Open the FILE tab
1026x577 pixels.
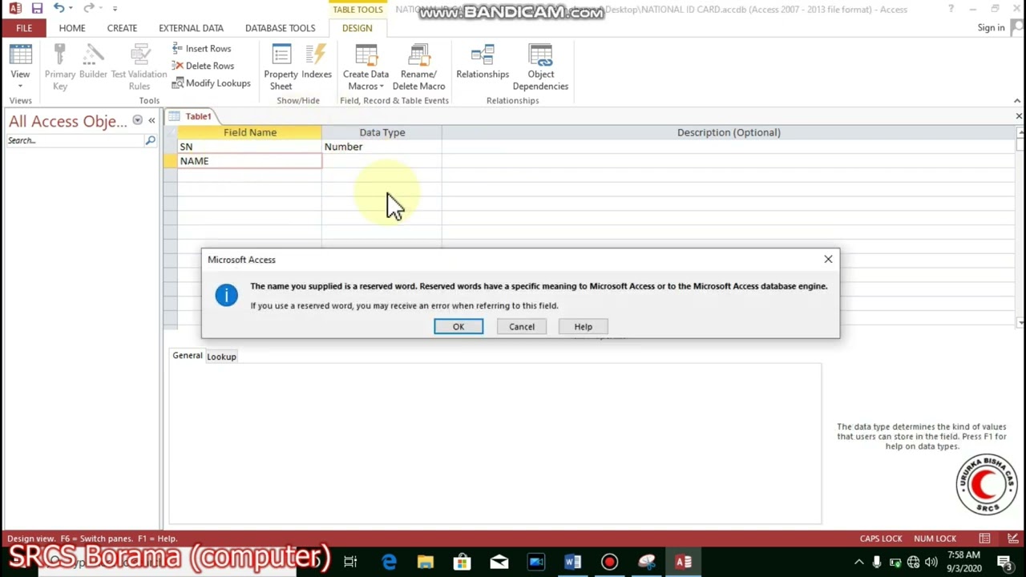[24, 28]
